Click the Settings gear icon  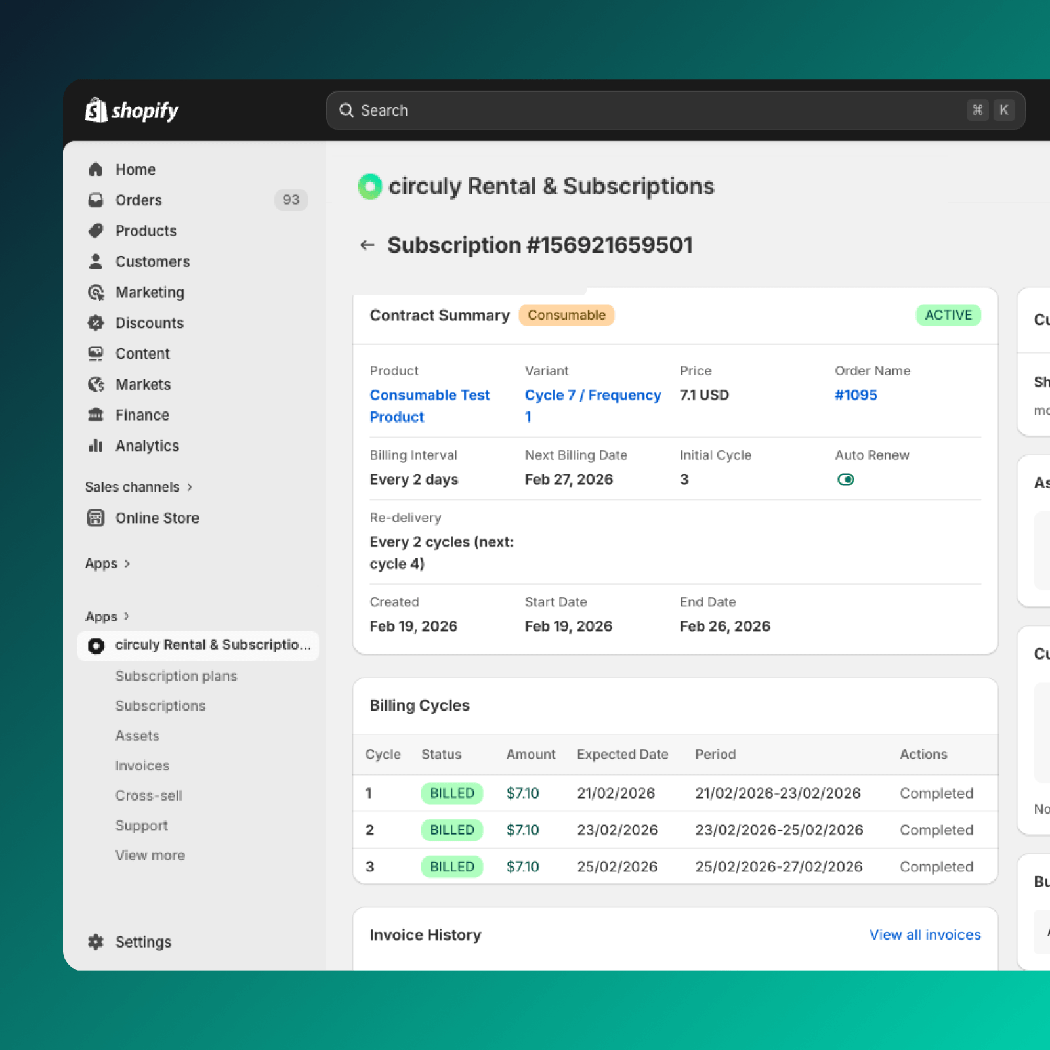click(x=96, y=942)
